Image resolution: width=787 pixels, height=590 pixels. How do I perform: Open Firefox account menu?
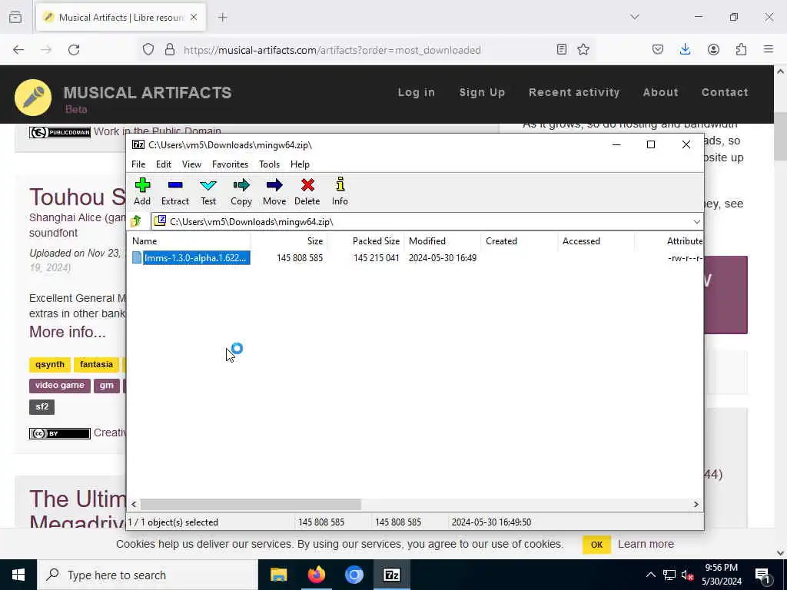(713, 49)
